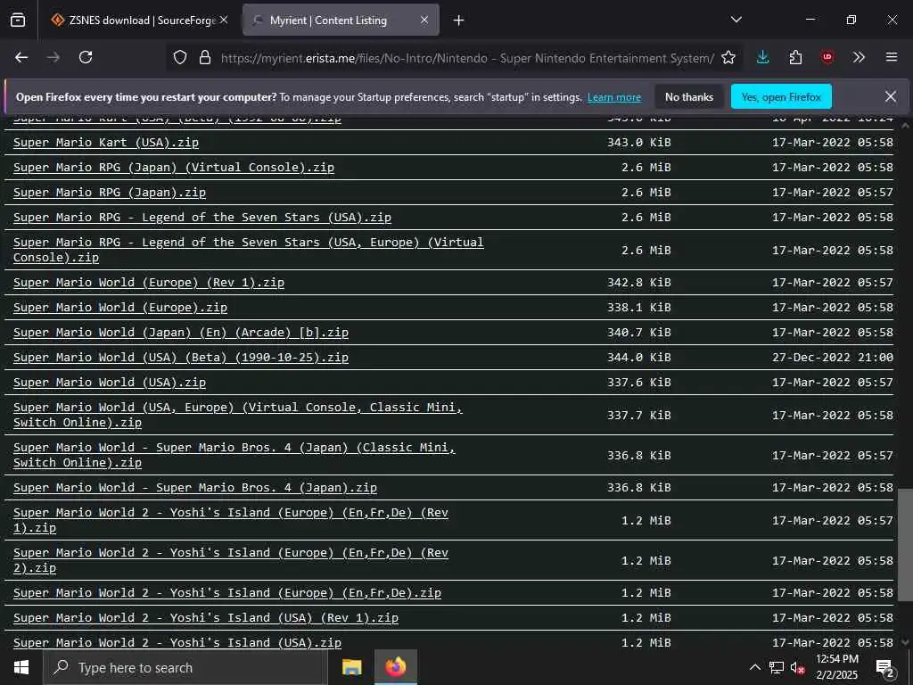Image resolution: width=913 pixels, height=685 pixels.
Task: Click the 338.1 KiB size value
Action: [638, 308]
